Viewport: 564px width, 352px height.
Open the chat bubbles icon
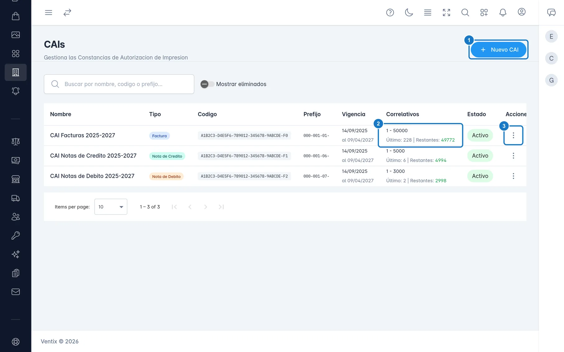point(551,13)
